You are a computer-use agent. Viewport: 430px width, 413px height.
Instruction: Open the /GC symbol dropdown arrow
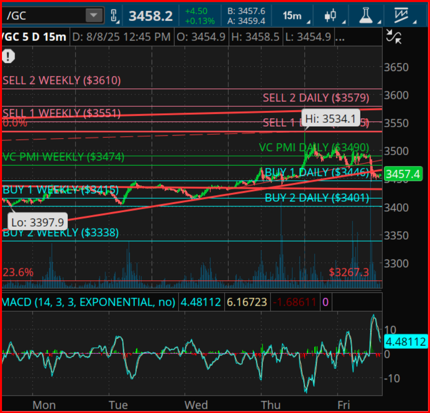pos(93,16)
